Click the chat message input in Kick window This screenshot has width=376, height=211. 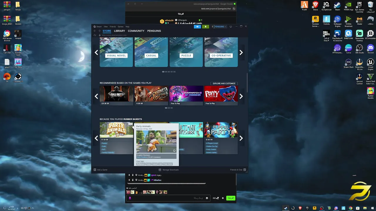click(x=169, y=198)
